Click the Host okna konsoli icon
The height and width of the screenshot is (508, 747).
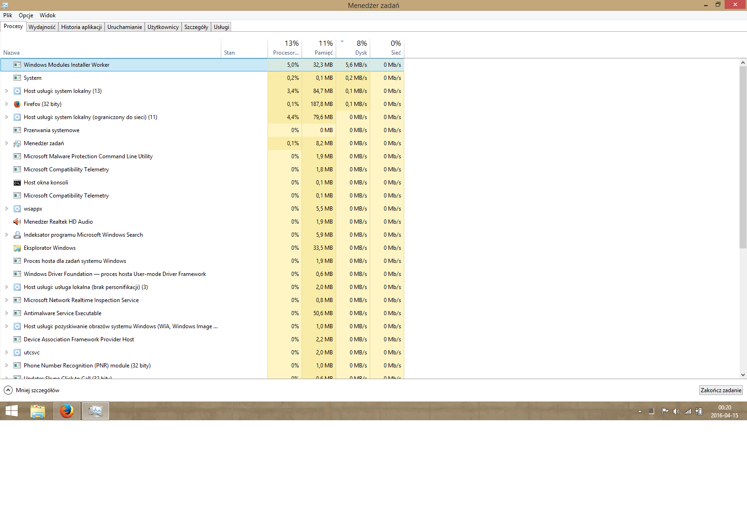click(x=17, y=183)
